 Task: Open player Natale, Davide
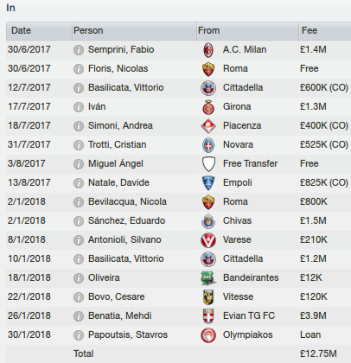click(118, 182)
